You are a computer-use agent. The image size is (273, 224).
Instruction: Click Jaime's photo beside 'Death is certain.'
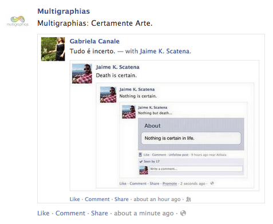[x=82, y=73]
